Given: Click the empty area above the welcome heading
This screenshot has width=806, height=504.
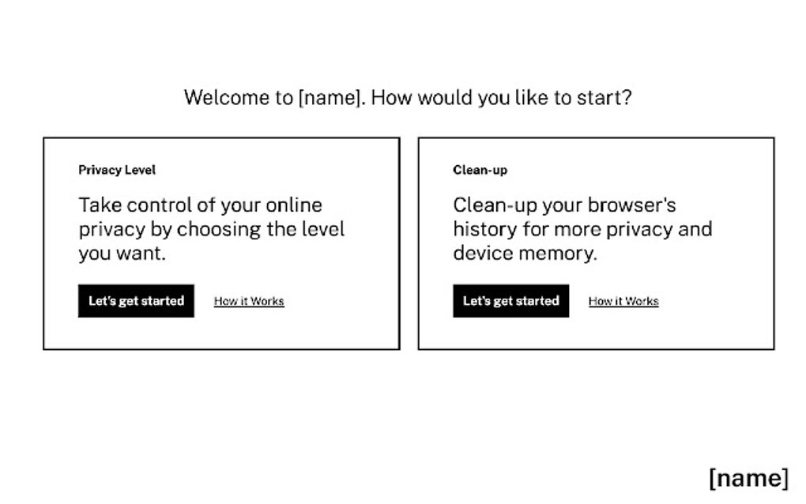Looking at the screenshot, I should [403, 39].
